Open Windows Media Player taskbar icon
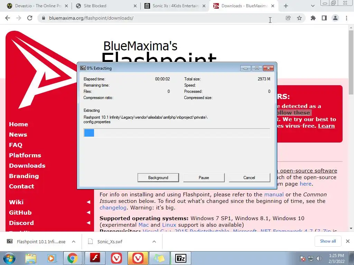The image size is (354, 265). 52,258
